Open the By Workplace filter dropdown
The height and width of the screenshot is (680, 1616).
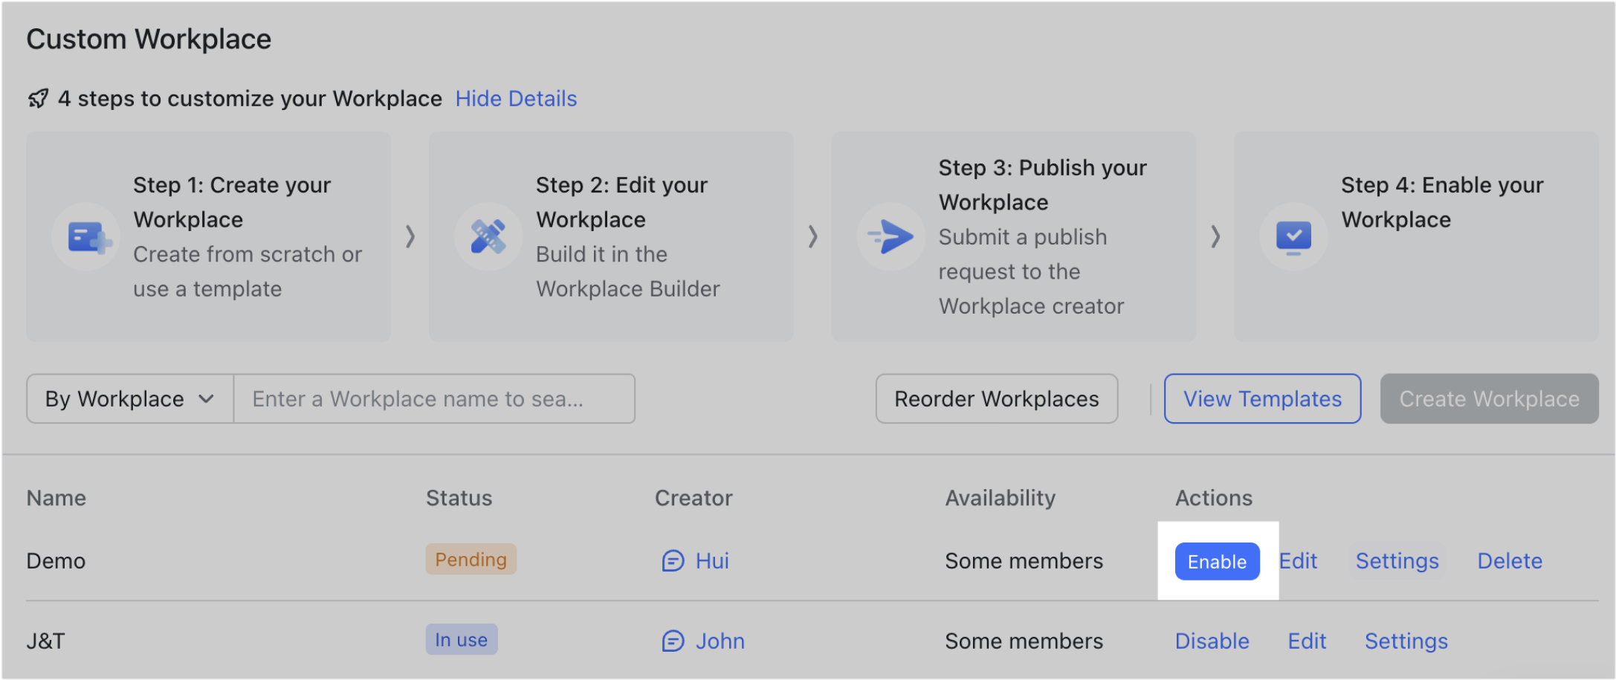point(129,398)
